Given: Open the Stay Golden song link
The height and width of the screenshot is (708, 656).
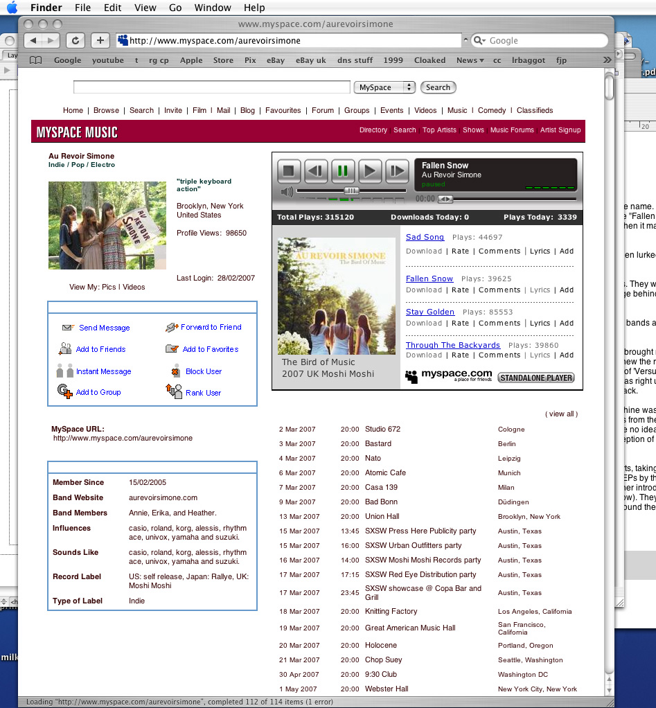Looking at the screenshot, I should coord(429,312).
